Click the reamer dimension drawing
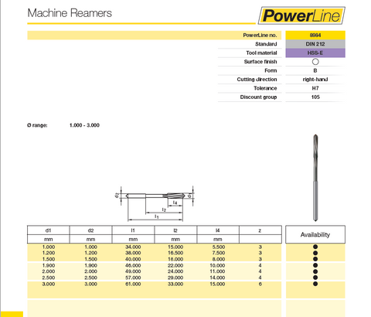Screen dimensions: 371x317 tap(154, 203)
